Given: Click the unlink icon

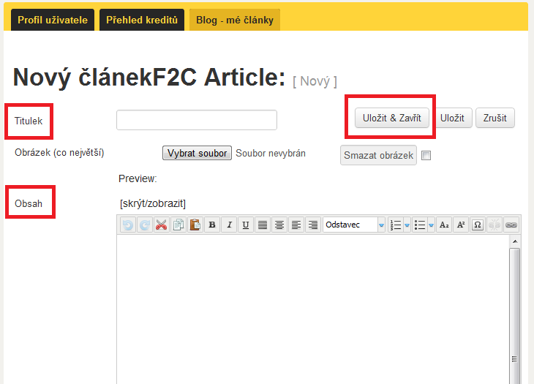Looking at the screenshot, I should [x=494, y=225].
